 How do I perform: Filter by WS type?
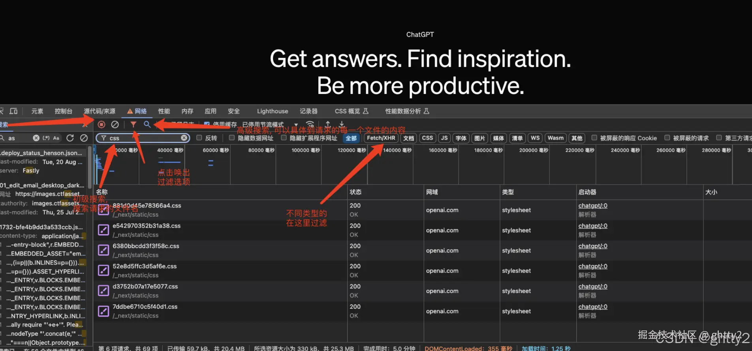click(x=535, y=138)
